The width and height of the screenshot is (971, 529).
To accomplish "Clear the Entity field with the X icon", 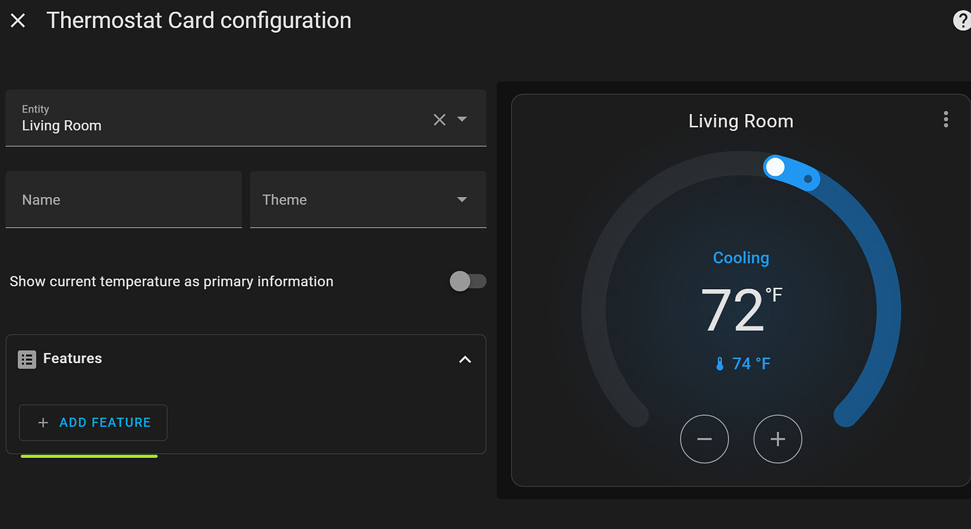I will tap(439, 119).
